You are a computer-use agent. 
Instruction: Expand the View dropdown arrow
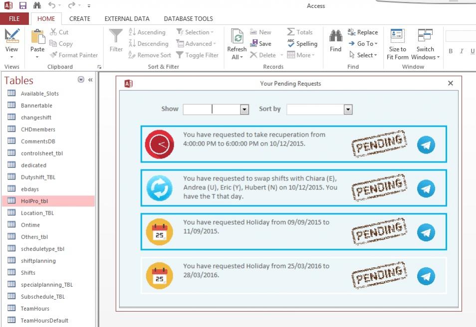pyautogui.click(x=12, y=57)
